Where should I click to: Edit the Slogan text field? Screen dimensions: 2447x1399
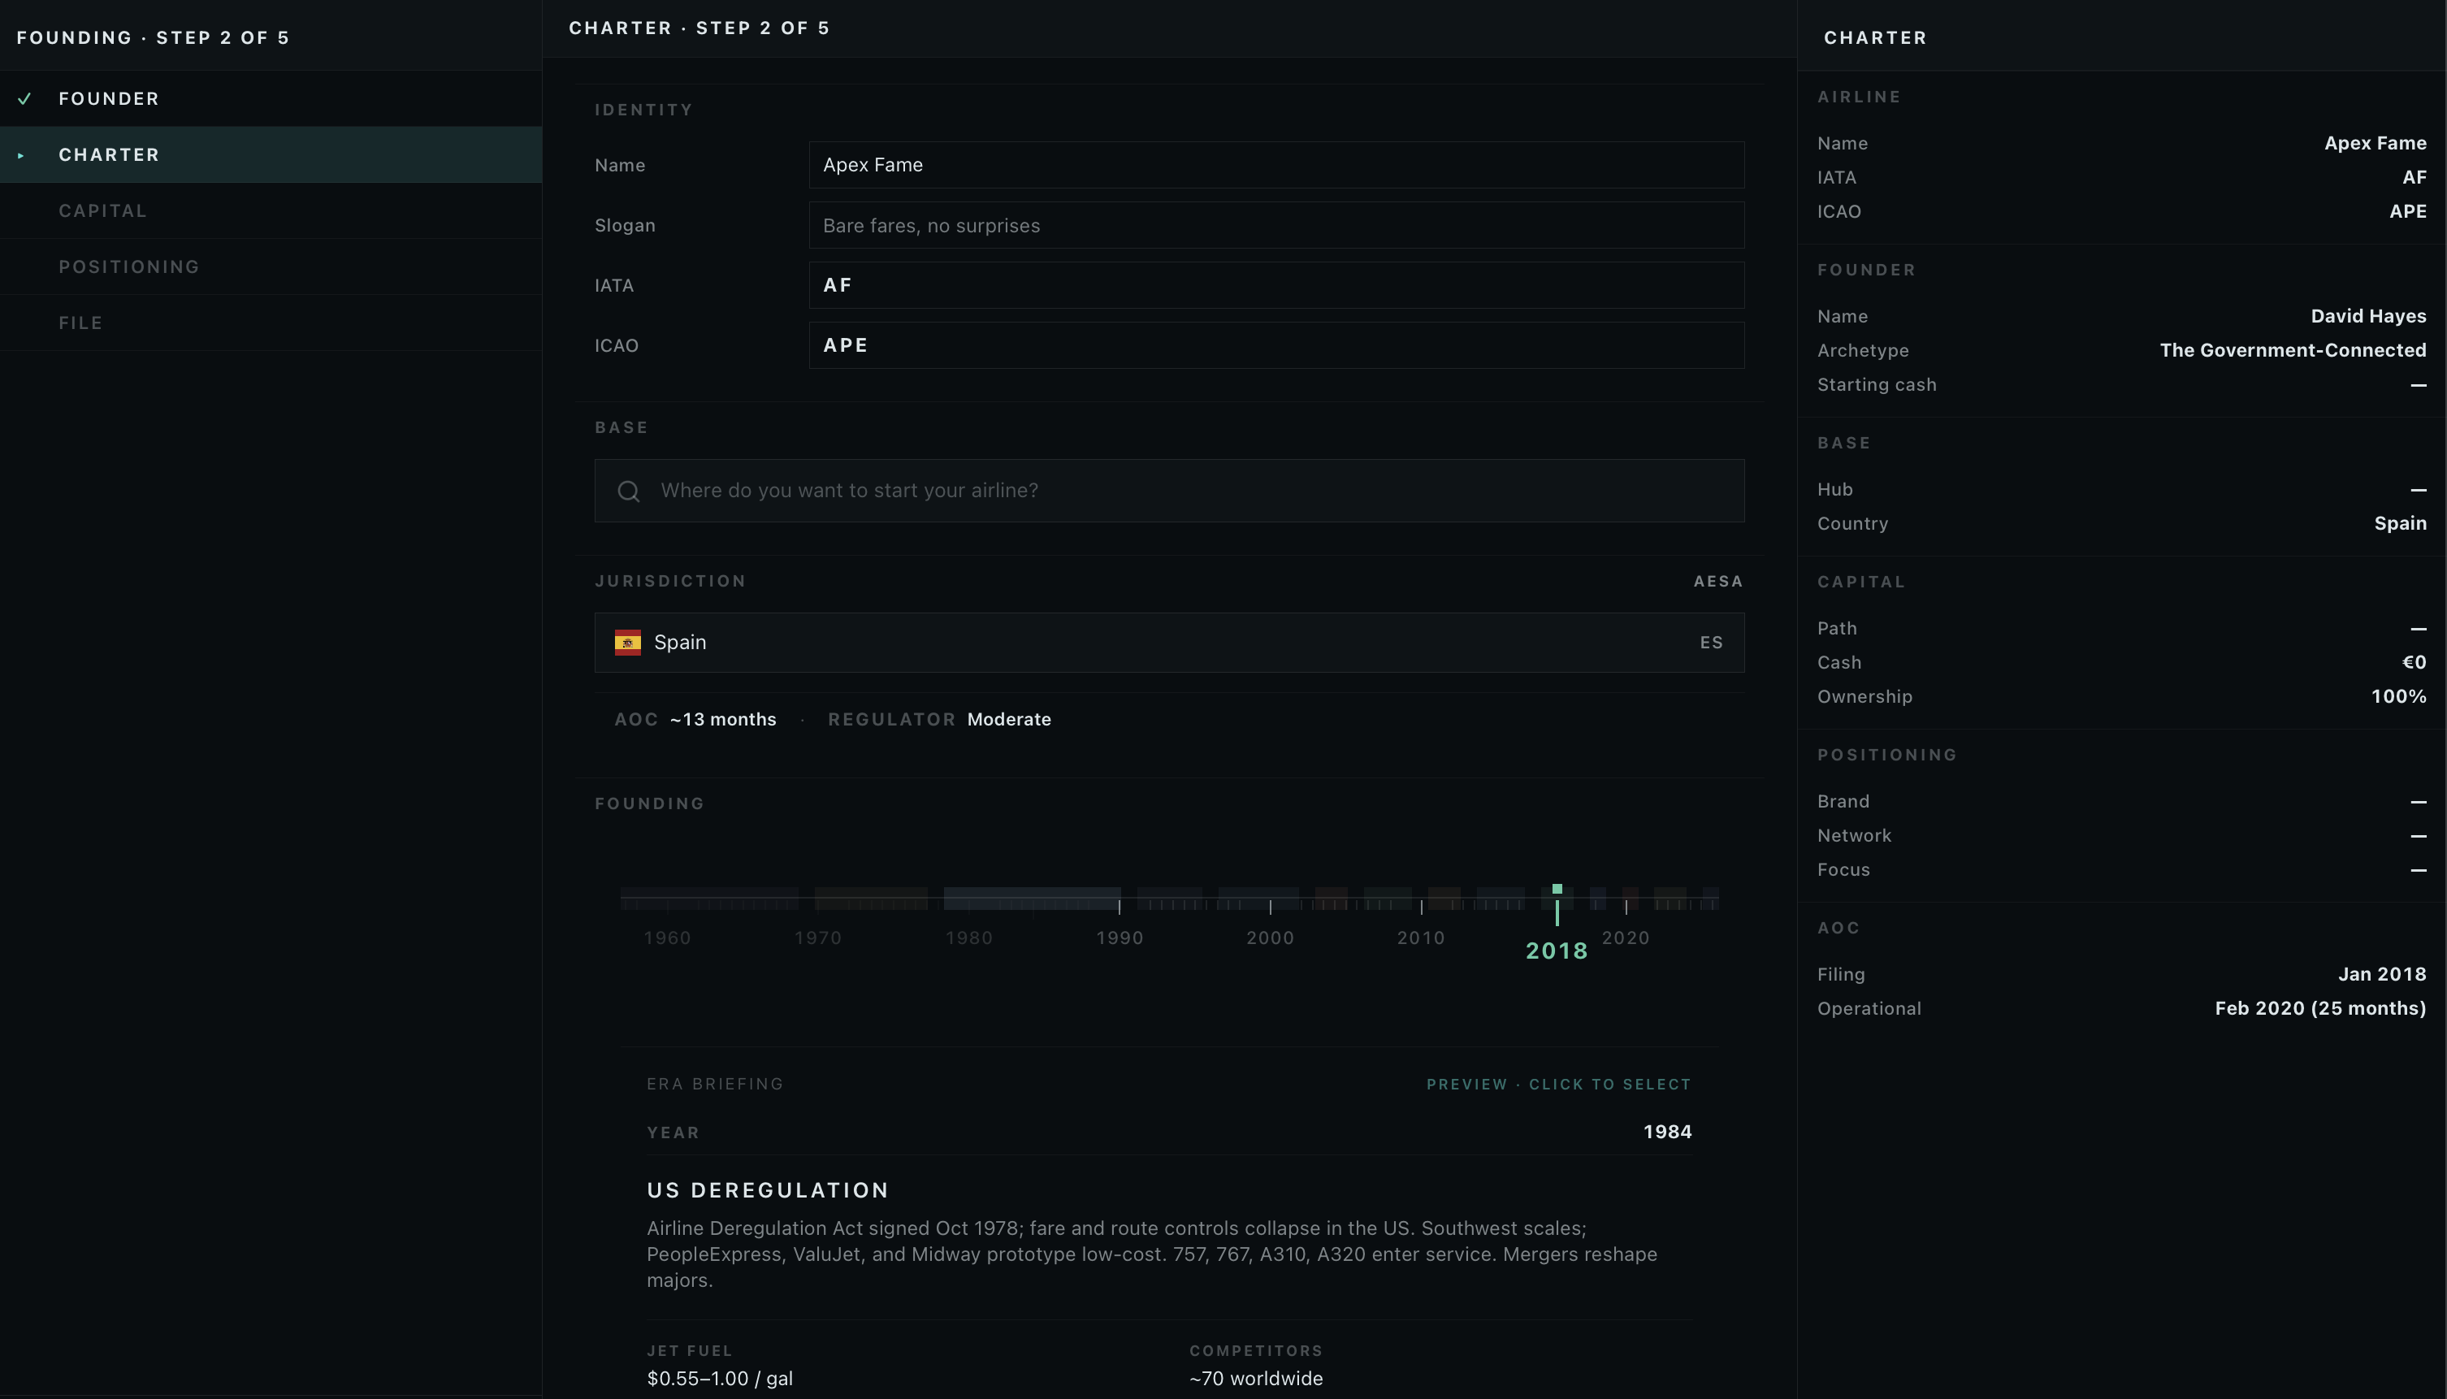coord(1275,226)
